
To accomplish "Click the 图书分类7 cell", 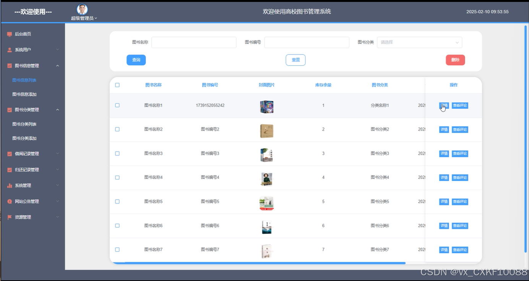I will 380,250.
